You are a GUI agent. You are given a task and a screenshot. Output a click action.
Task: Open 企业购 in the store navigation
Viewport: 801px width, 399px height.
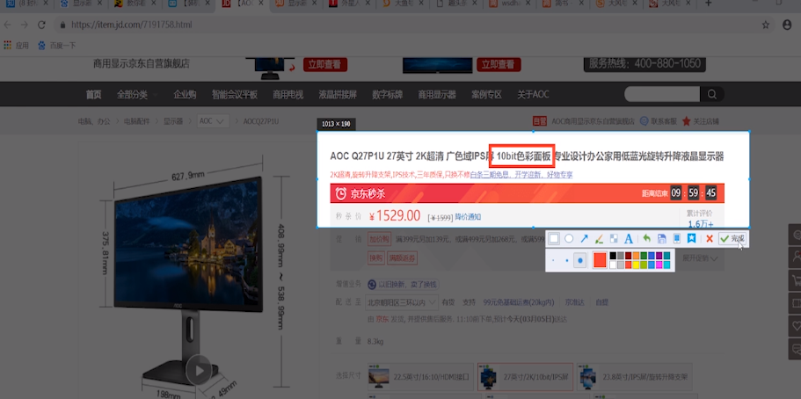pyautogui.click(x=185, y=95)
